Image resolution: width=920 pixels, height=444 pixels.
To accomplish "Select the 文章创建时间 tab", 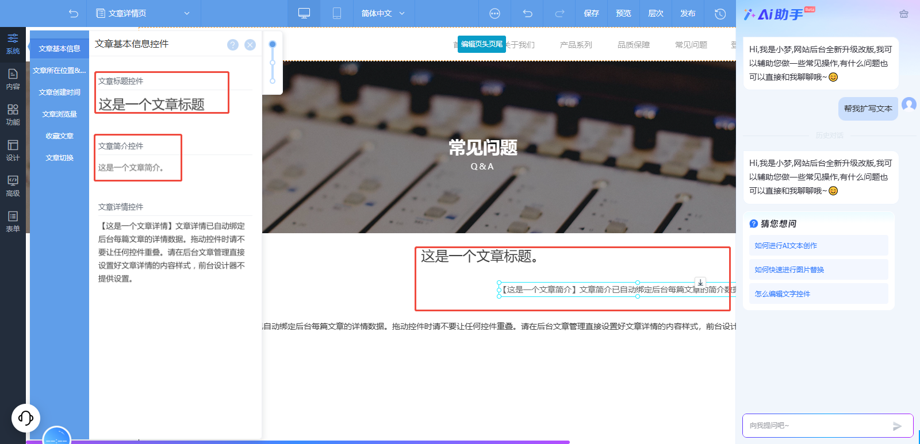I will [x=59, y=92].
